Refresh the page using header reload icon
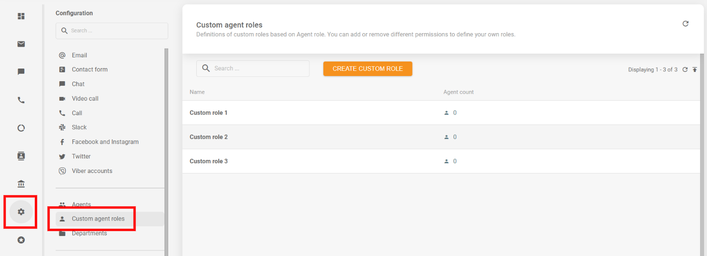The width and height of the screenshot is (707, 256). [x=686, y=24]
